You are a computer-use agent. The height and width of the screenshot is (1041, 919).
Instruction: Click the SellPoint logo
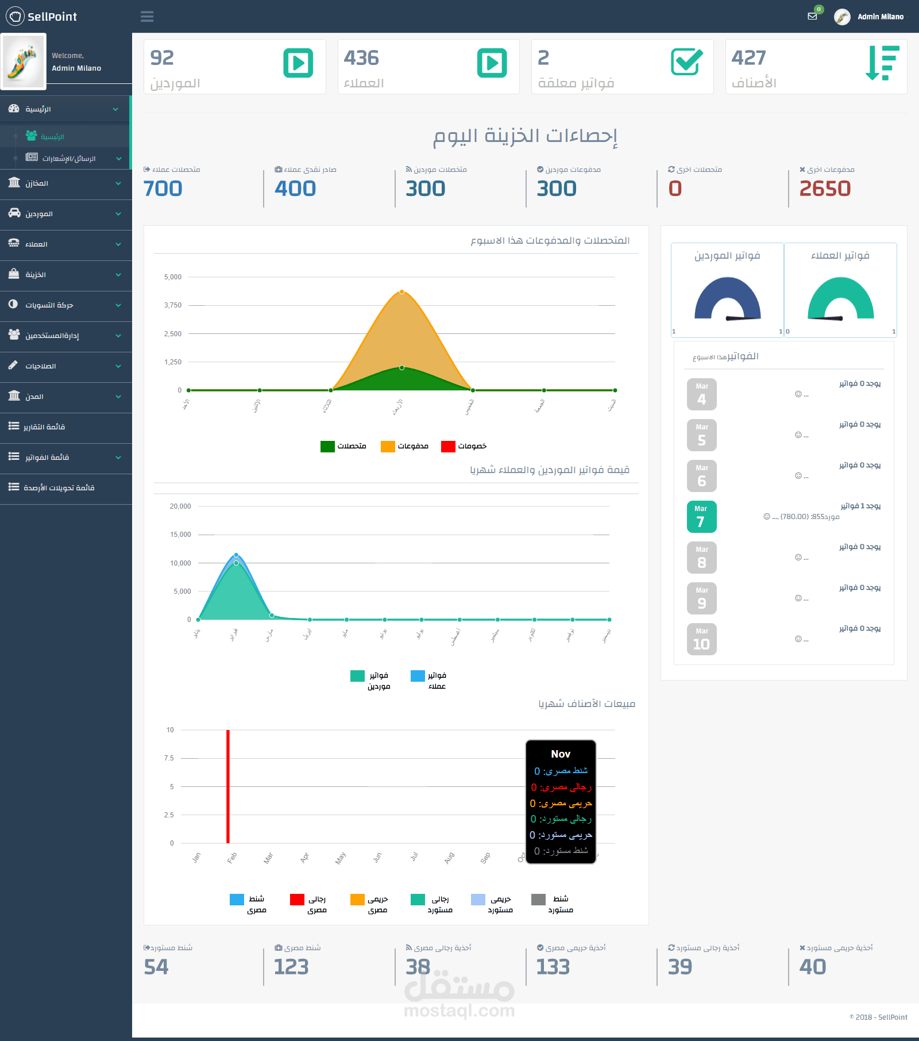point(41,16)
